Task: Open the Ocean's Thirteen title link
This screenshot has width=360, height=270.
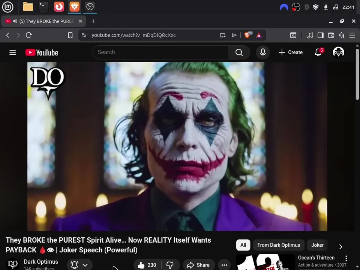Action: pos(316,258)
